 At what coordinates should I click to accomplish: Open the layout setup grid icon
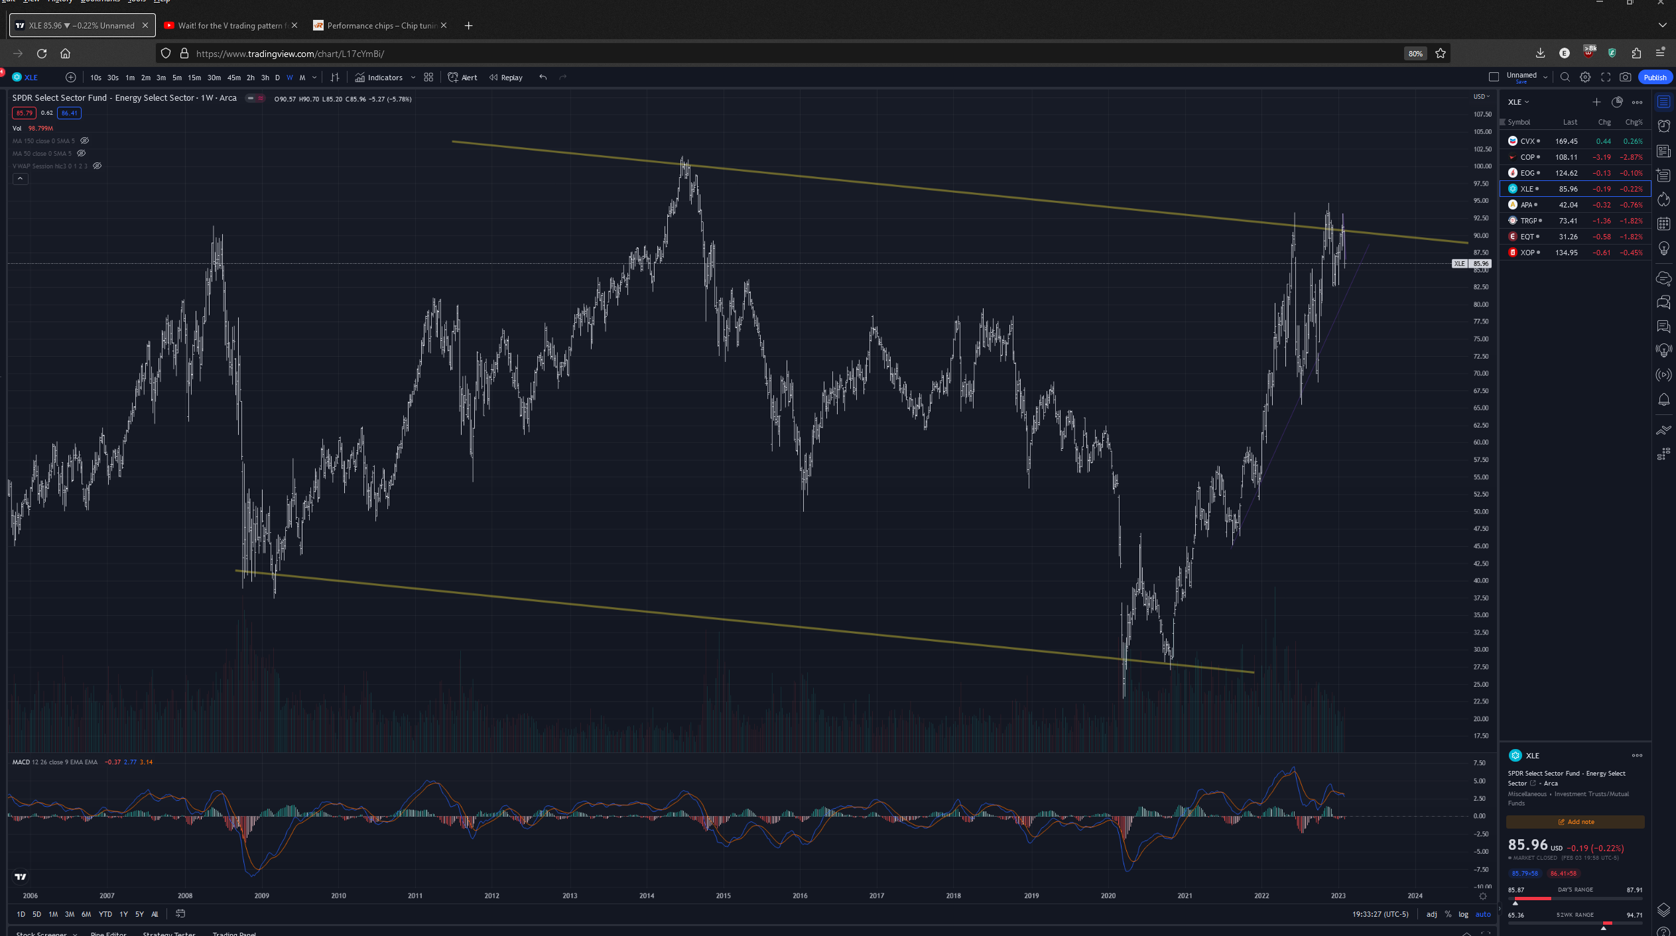coord(428,78)
